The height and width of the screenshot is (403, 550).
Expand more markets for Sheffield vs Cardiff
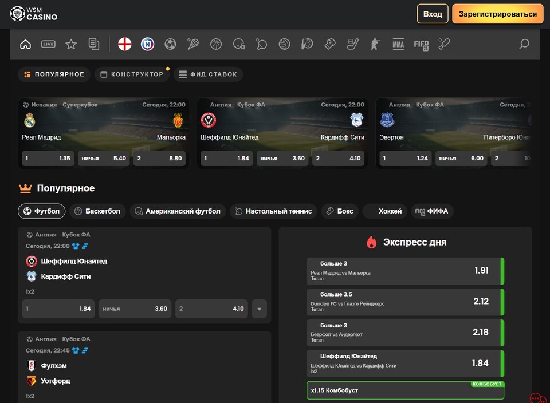tap(259, 309)
